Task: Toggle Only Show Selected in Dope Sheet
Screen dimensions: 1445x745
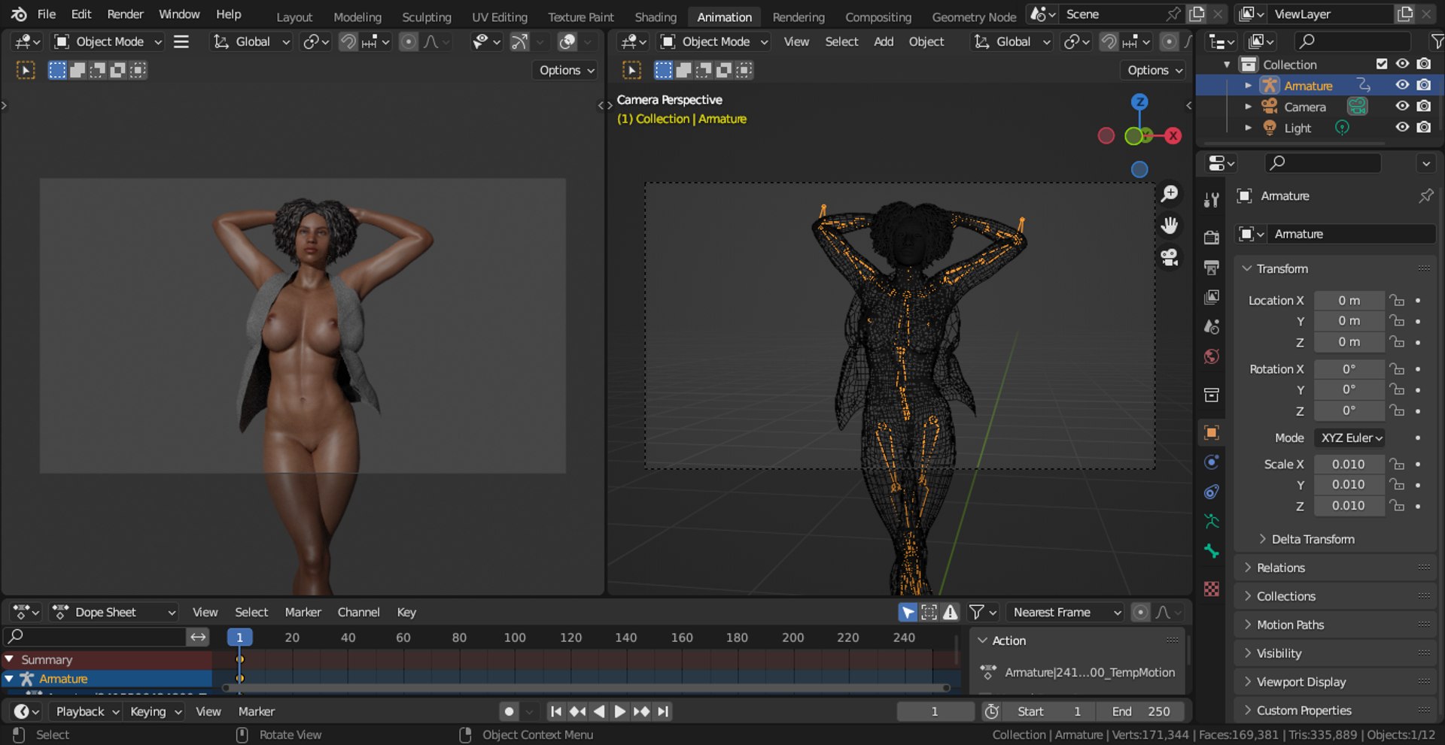Action: pos(908,613)
